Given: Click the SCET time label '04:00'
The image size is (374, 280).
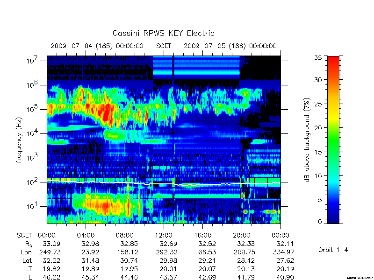Looking at the screenshot, I should [86, 236].
